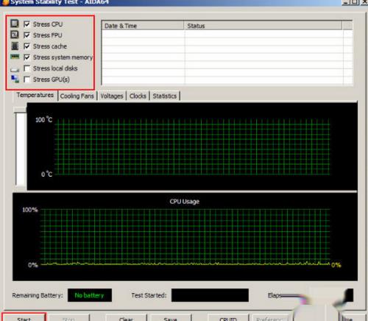Open the CPUID button
The image size is (368, 321).
point(228,318)
